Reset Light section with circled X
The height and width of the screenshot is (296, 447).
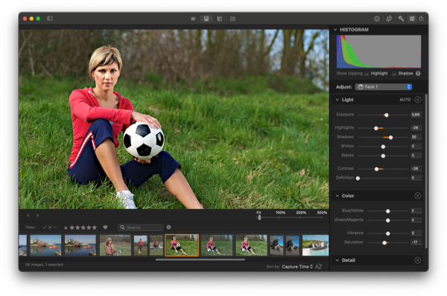tap(417, 100)
